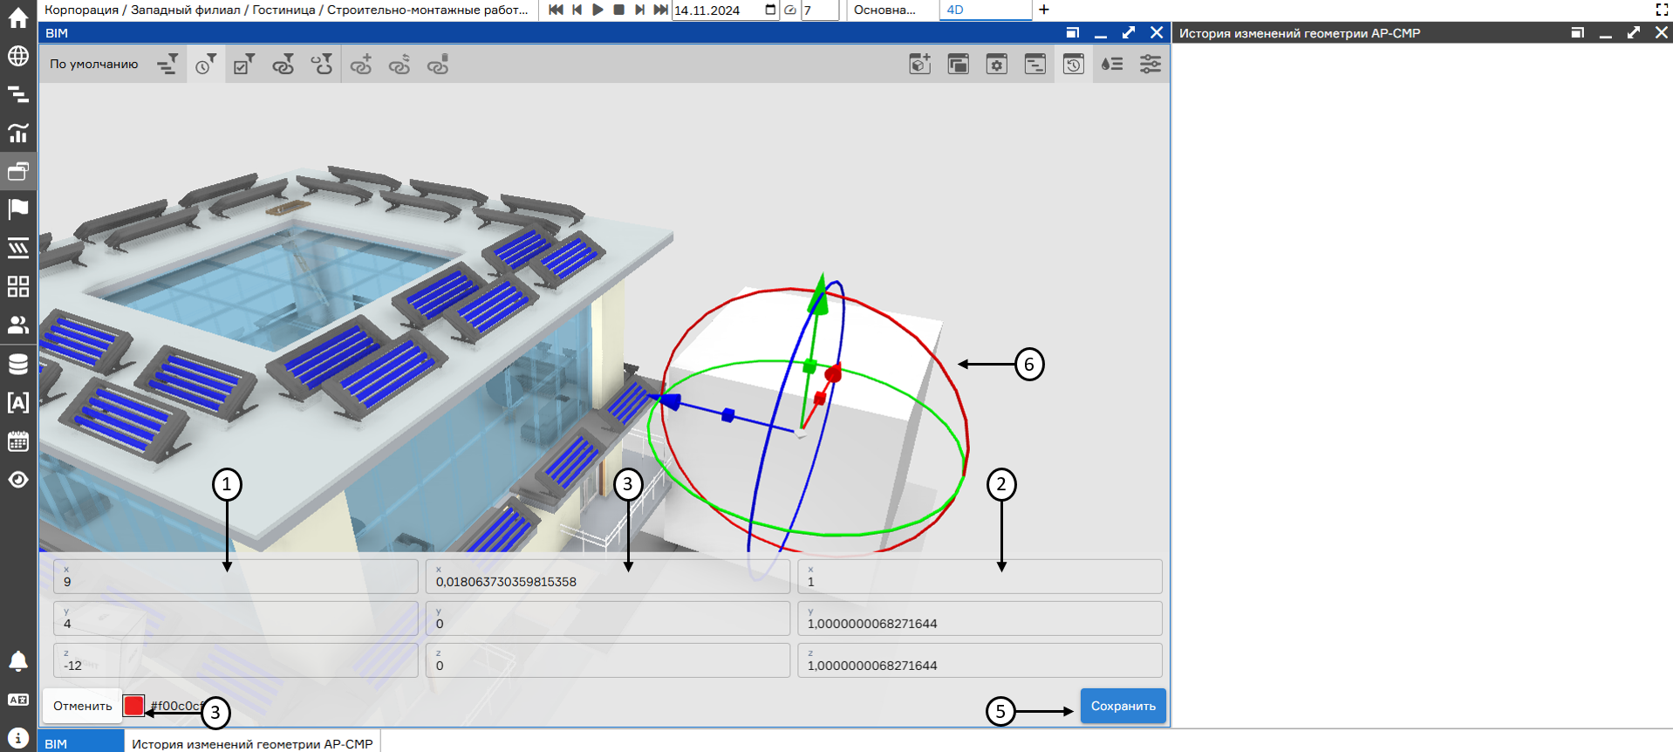The height and width of the screenshot is (752, 1673).
Task: Open the Home icon in the sidebar
Action: (18, 17)
